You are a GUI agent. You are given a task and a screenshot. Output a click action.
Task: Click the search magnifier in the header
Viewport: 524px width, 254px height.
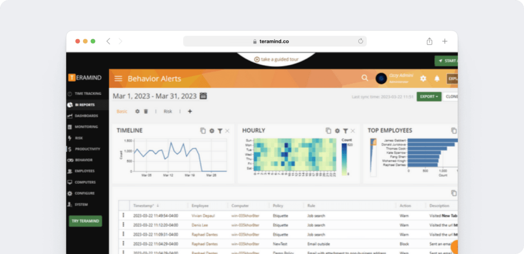[x=364, y=78]
